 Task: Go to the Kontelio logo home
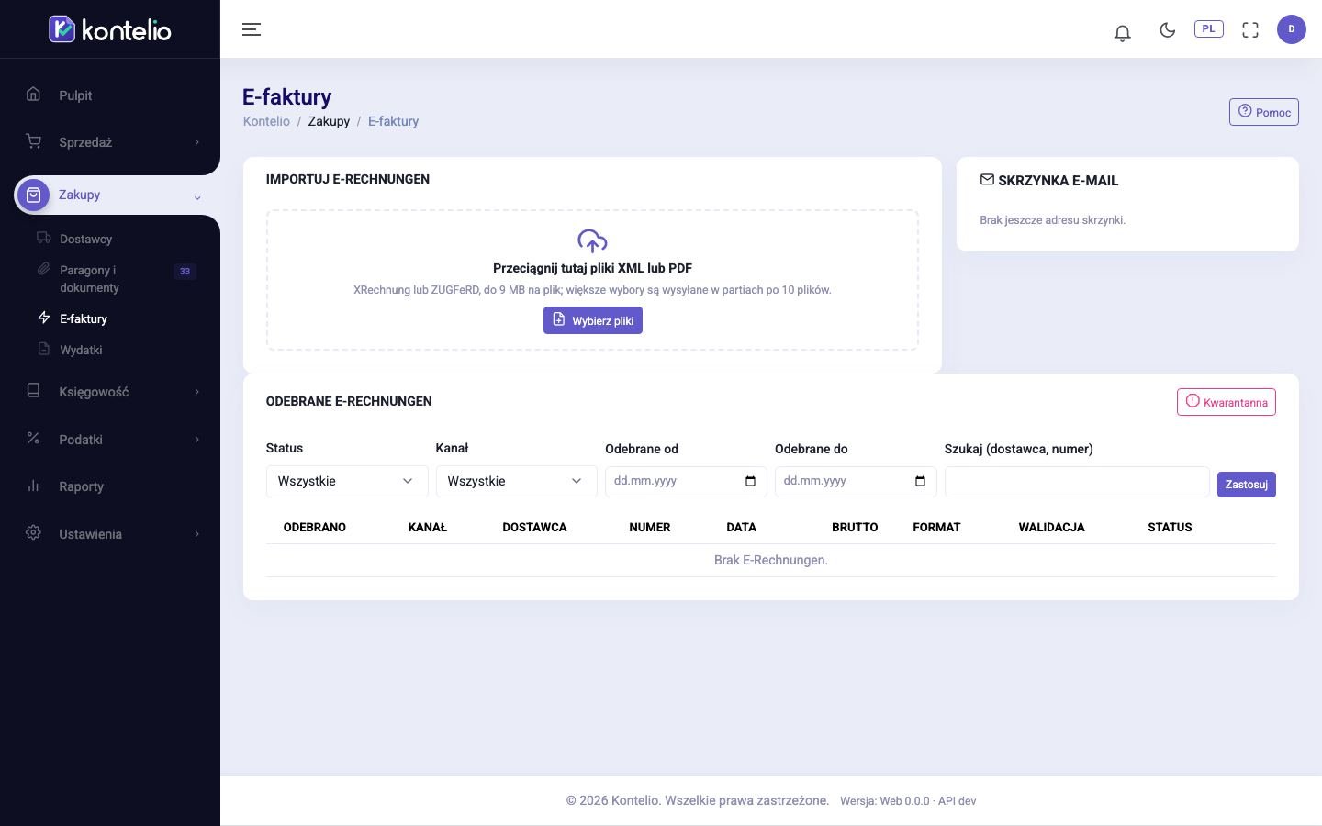[x=110, y=29]
